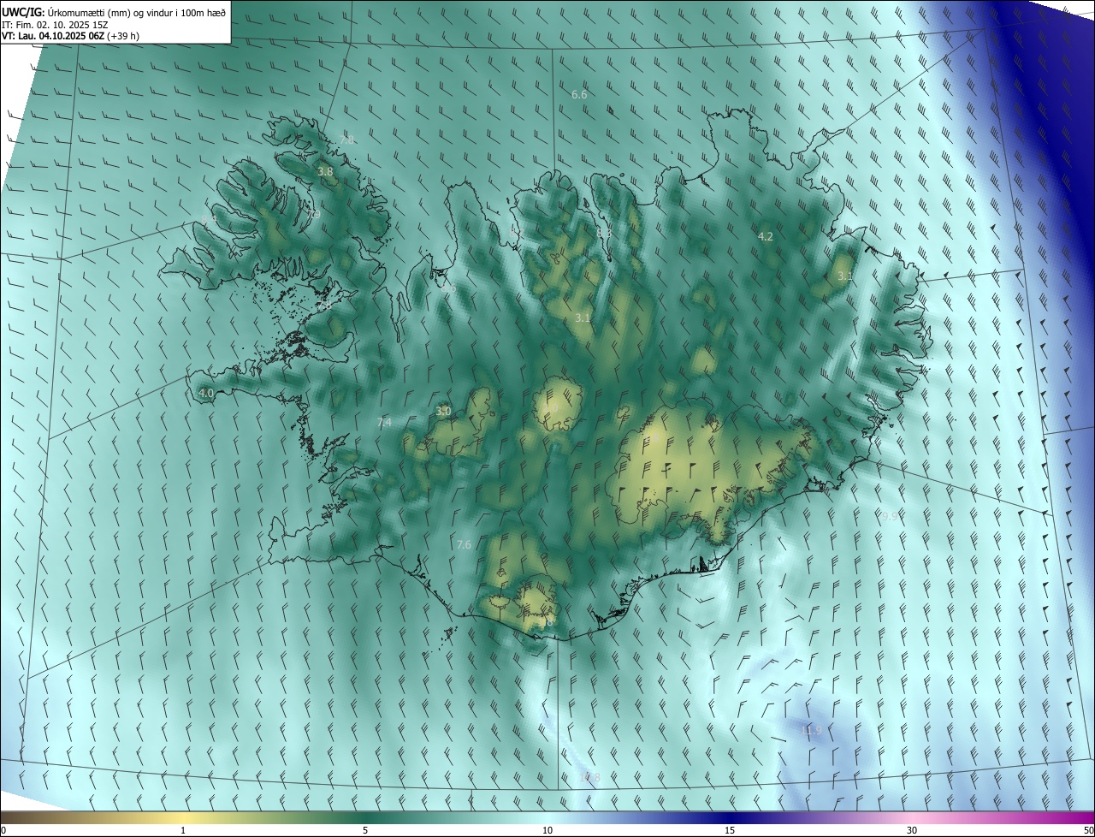The width and height of the screenshot is (1095, 837).
Task: Click the 7.4 value label on the map
Action: [384, 423]
